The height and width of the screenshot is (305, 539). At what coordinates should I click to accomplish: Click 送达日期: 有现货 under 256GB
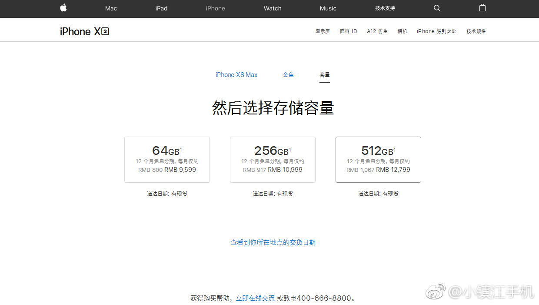pyautogui.click(x=273, y=194)
